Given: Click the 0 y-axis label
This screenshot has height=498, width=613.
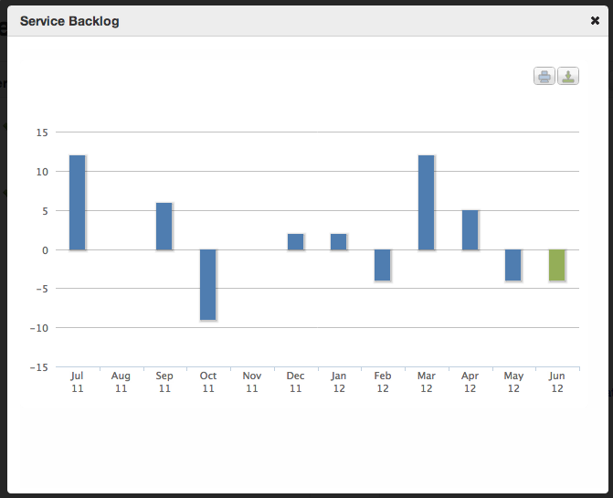Looking at the screenshot, I should [x=45, y=249].
